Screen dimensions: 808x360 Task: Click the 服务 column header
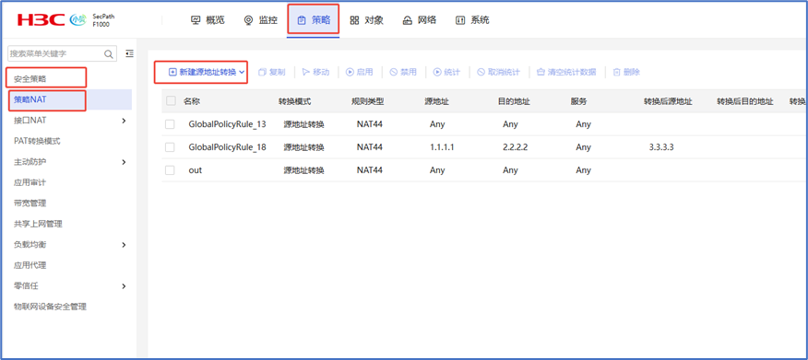pos(579,101)
